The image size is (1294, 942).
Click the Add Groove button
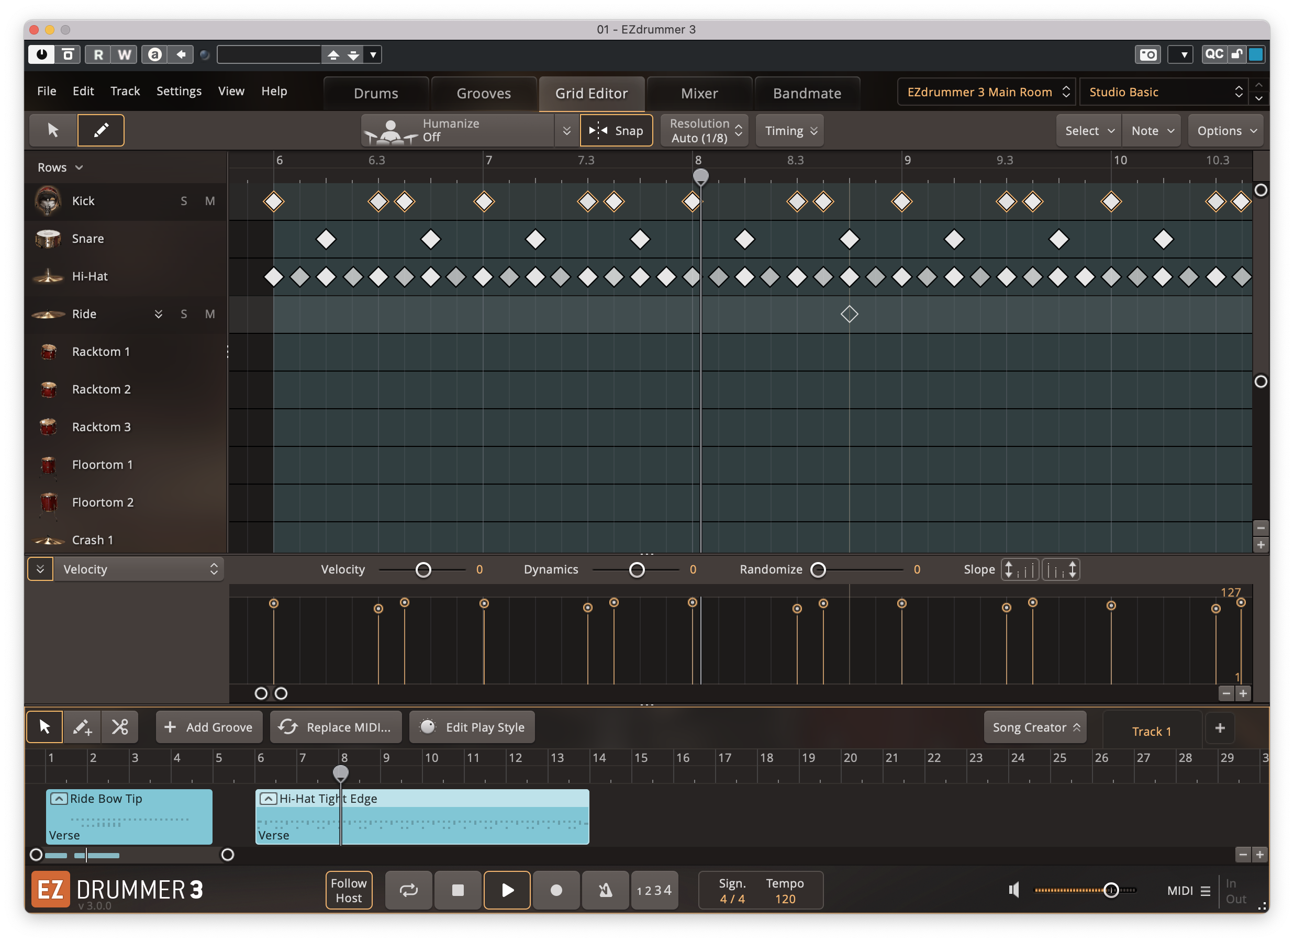click(x=209, y=727)
